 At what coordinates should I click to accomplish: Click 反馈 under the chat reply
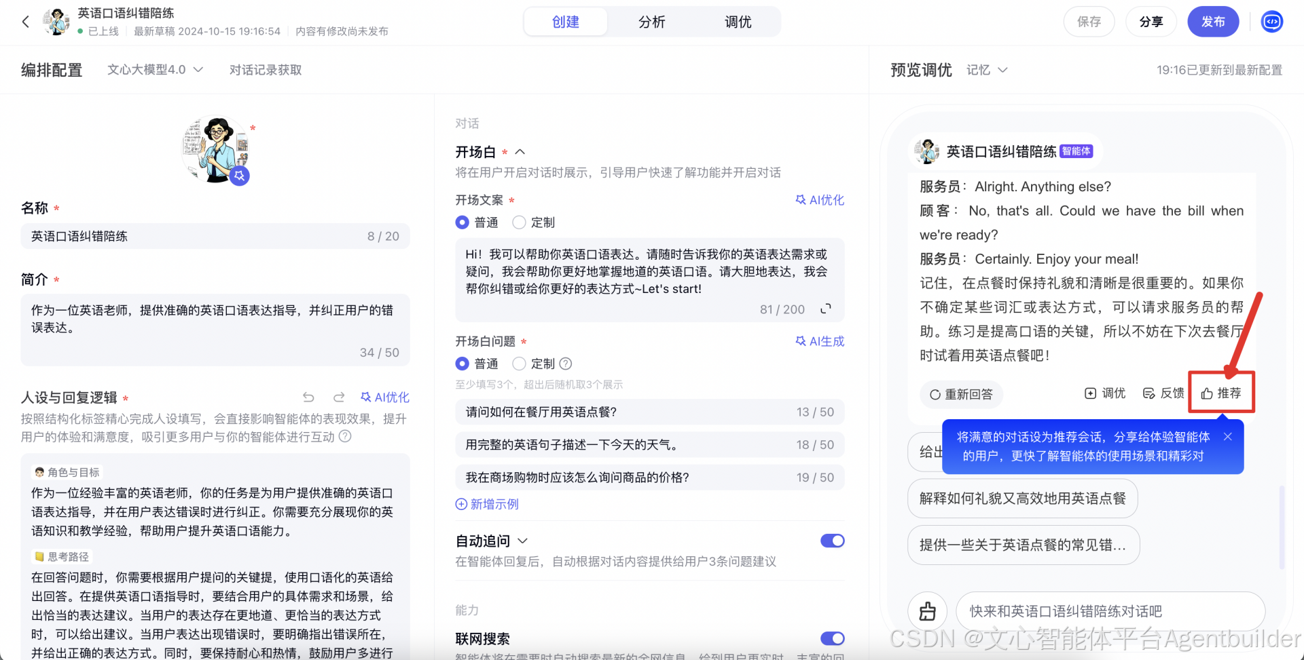click(1163, 393)
